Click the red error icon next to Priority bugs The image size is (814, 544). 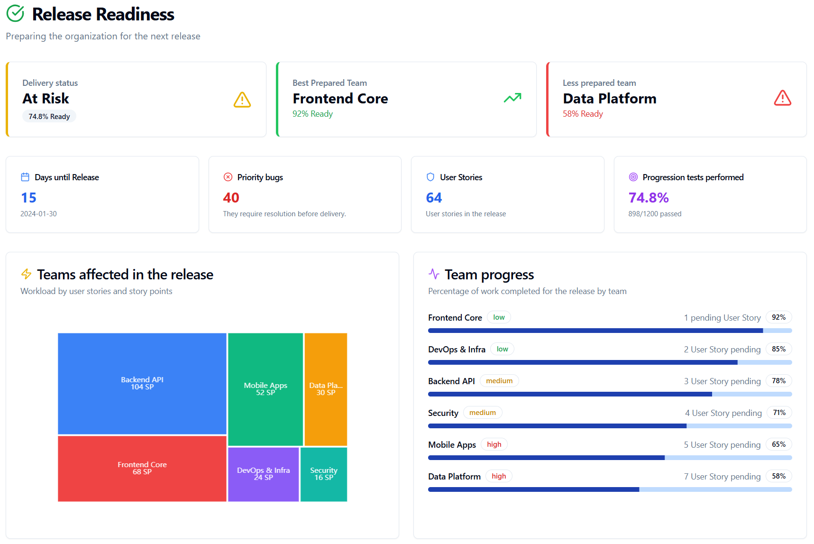click(228, 176)
